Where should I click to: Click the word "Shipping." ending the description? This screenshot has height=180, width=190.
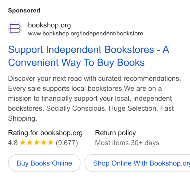22,118
